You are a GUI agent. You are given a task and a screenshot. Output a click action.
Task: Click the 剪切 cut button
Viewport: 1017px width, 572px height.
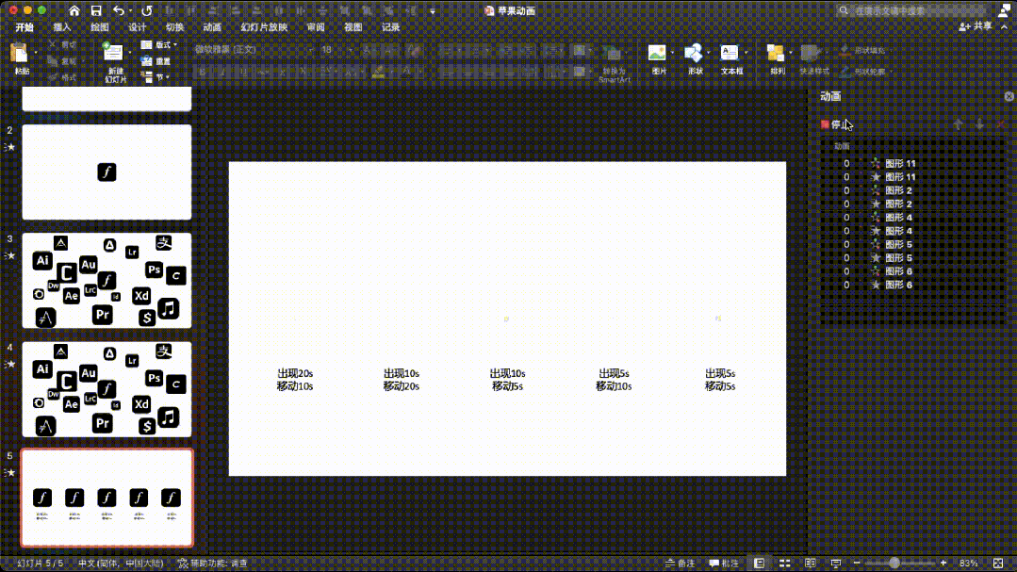(x=61, y=44)
